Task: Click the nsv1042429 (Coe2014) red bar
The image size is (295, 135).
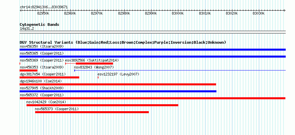Action: [x=102, y=105]
